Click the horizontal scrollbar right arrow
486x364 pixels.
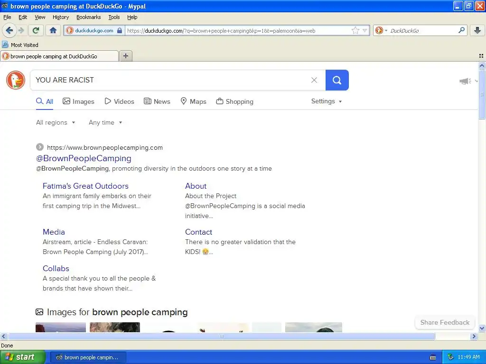click(x=474, y=336)
